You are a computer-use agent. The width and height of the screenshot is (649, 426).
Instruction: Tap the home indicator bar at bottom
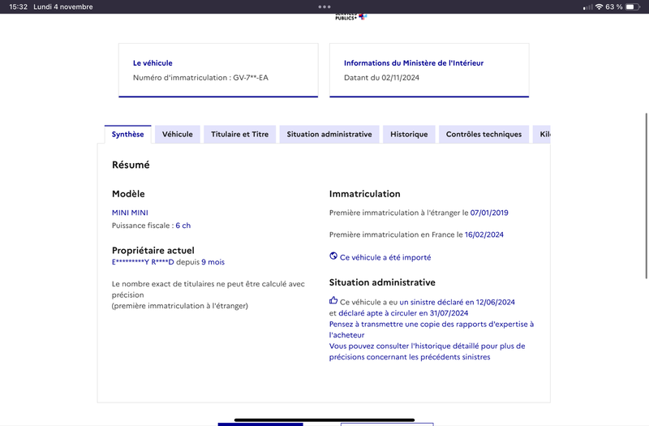(x=324, y=420)
